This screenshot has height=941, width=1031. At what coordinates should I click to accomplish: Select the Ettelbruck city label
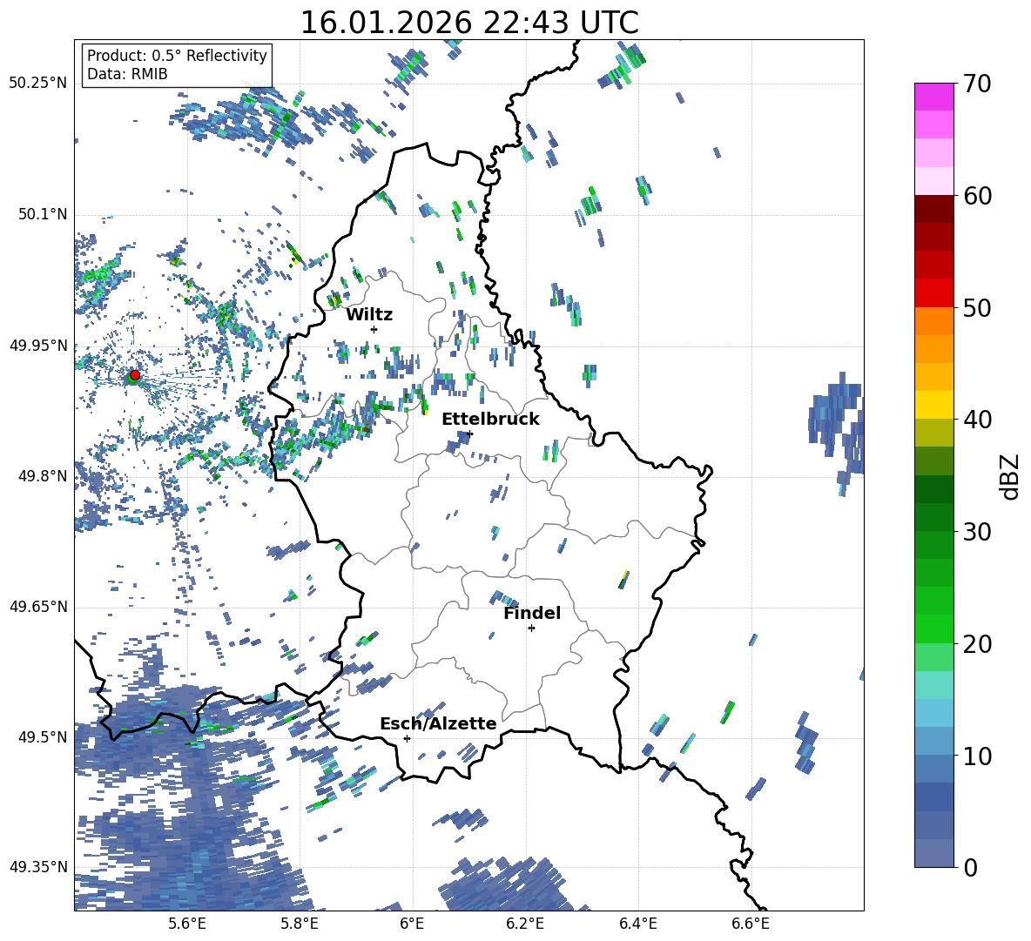[490, 420]
